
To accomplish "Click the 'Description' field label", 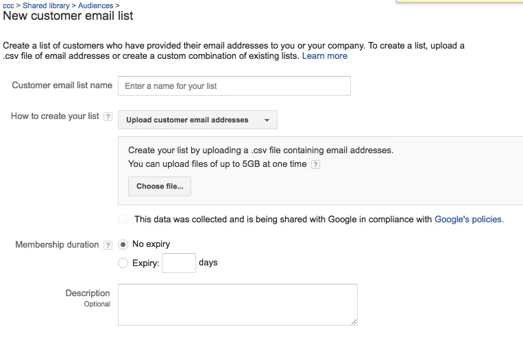I will [88, 293].
